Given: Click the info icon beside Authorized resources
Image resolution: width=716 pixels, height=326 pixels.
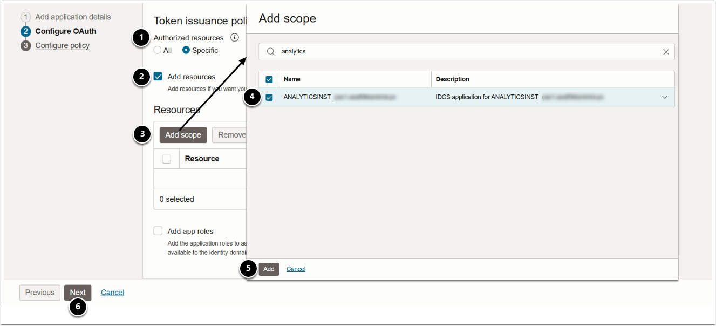Looking at the screenshot, I should [235, 38].
